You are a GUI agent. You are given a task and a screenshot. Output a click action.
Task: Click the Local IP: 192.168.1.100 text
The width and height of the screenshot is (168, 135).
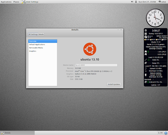coord(156,66)
